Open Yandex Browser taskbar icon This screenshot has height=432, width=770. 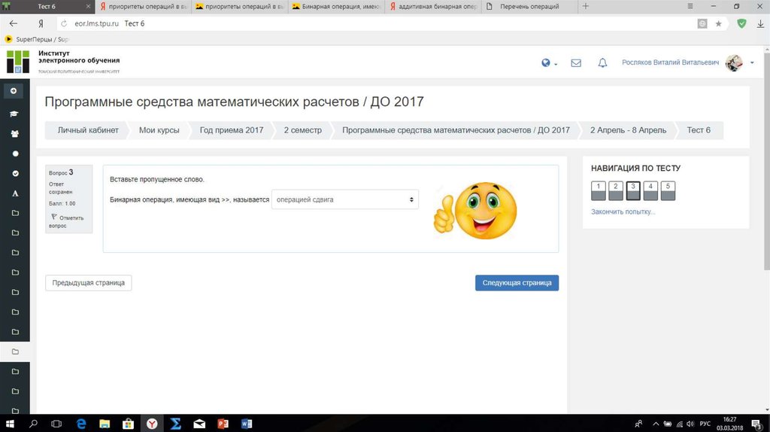pos(152,423)
